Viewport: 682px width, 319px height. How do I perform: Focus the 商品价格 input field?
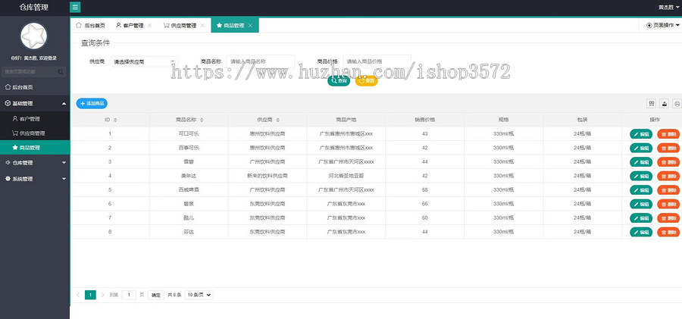coord(377,61)
